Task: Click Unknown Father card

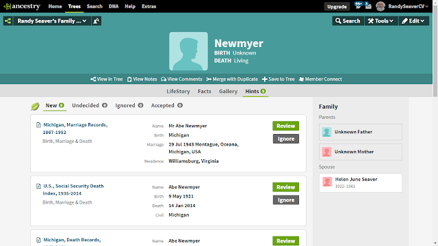Action: pos(361,132)
